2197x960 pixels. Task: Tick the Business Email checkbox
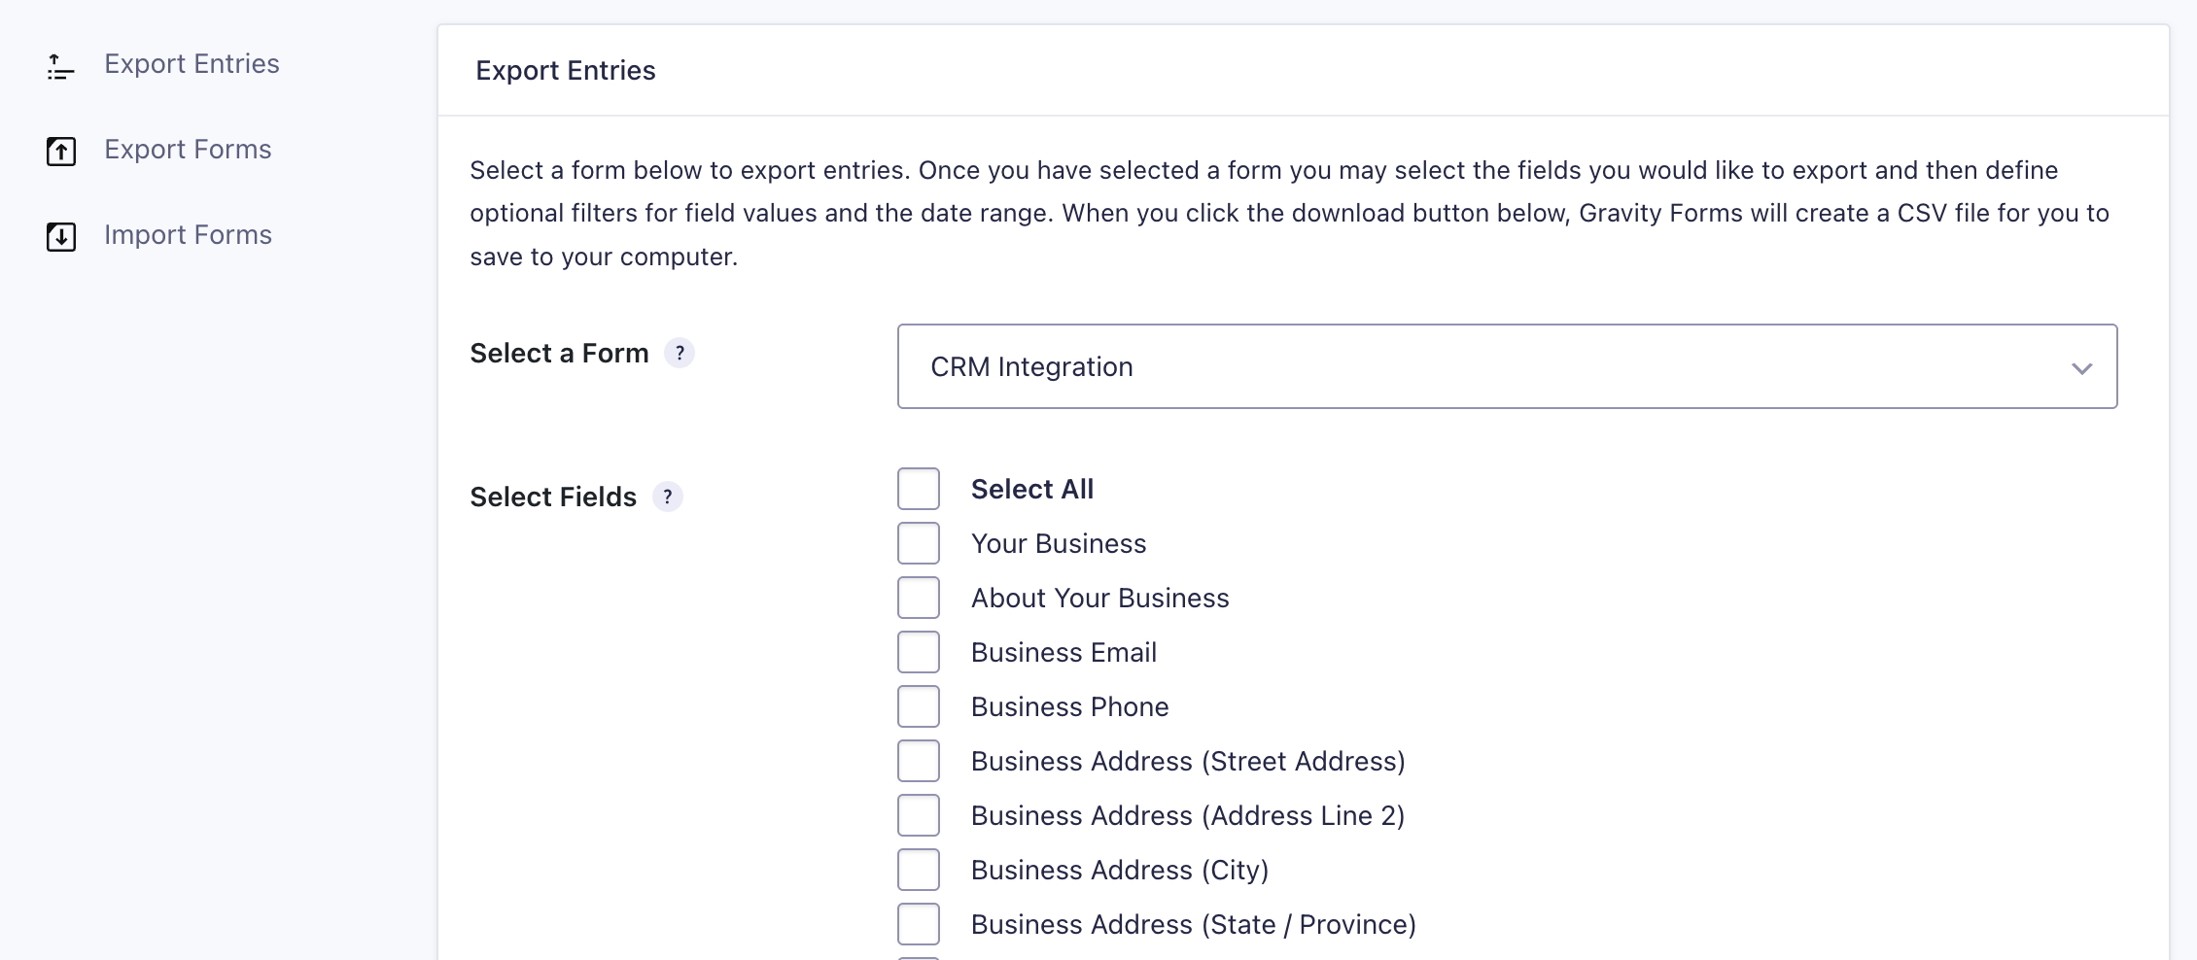[919, 652]
